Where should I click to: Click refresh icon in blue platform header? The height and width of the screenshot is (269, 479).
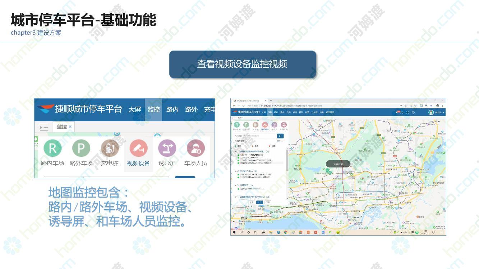click(402, 112)
